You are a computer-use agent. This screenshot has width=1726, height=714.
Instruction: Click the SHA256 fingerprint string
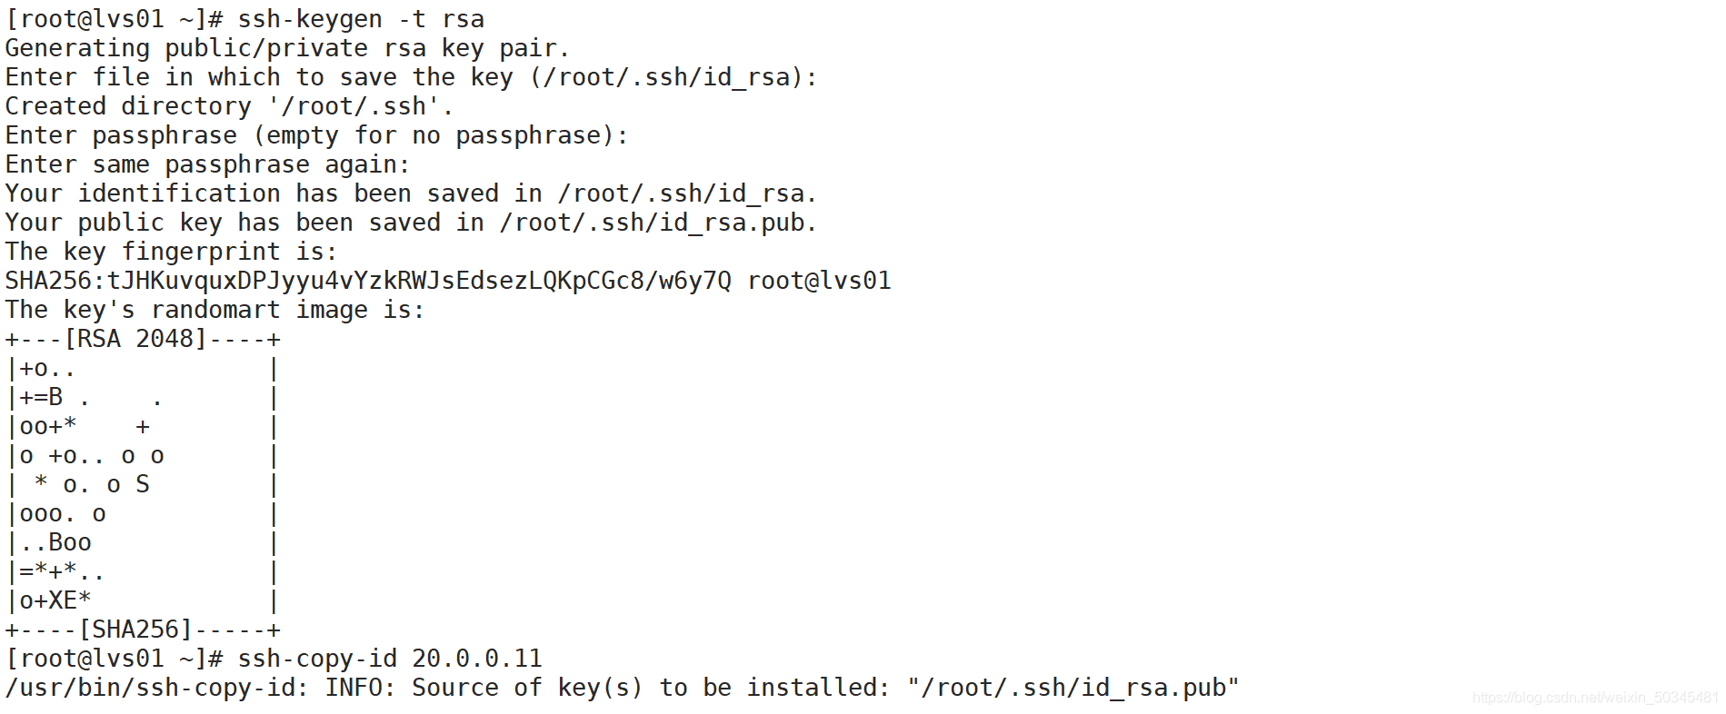pyautogui.click(x=368, y=281)
